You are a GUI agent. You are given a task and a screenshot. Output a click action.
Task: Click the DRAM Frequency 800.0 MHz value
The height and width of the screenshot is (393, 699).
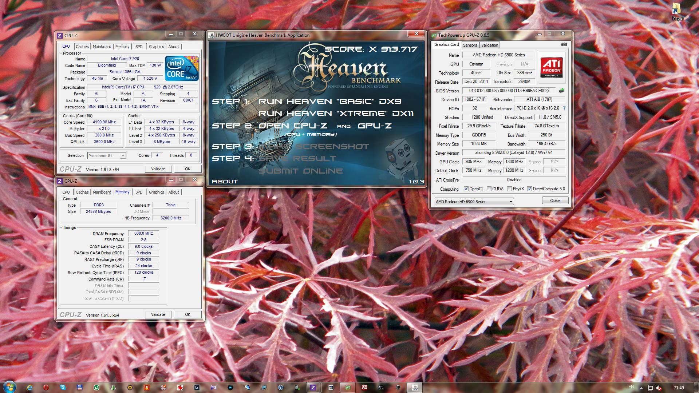143,234
